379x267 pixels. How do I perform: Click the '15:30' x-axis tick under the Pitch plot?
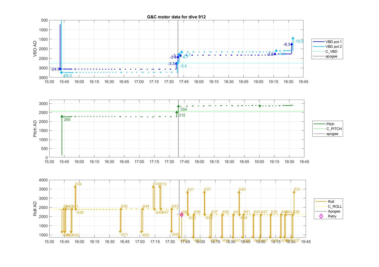pyautogui.click(x=49, y=162)
